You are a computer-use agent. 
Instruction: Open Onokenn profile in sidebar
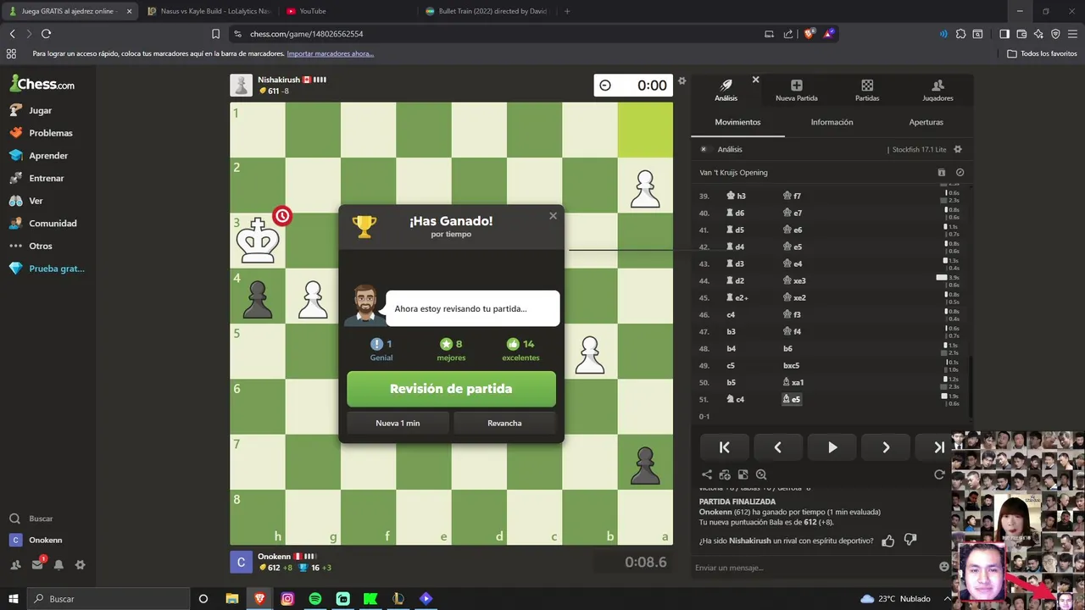pos(36,541)
